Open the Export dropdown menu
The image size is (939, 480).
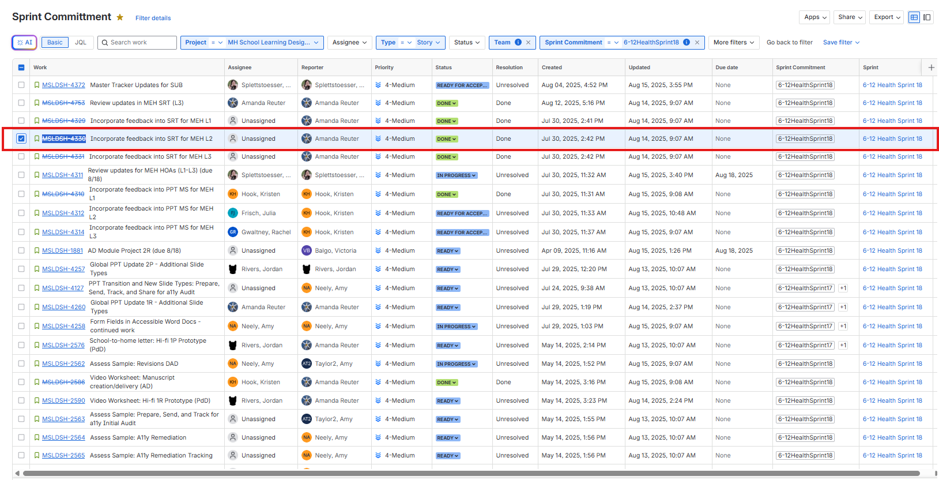click(887, 17)
